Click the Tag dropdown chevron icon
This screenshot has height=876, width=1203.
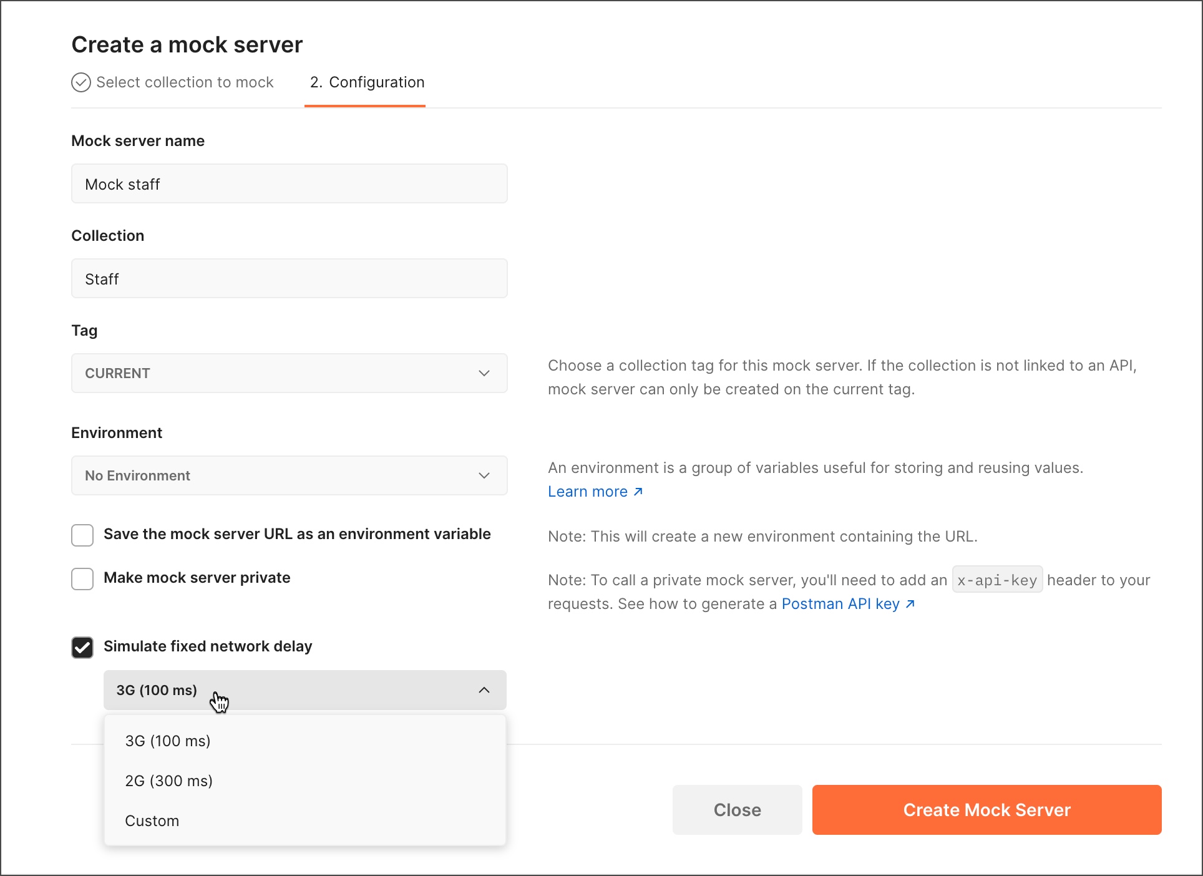click(485, 372)
